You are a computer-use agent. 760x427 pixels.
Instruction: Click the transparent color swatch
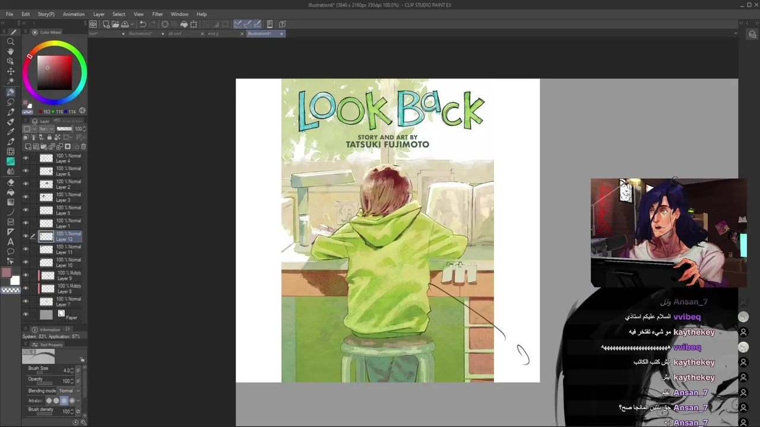pyautogui.click(x=11, y=290)
